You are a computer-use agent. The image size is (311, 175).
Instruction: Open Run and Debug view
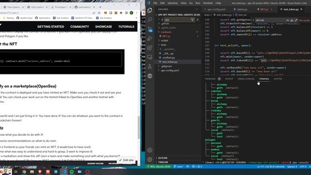(150, 38)
